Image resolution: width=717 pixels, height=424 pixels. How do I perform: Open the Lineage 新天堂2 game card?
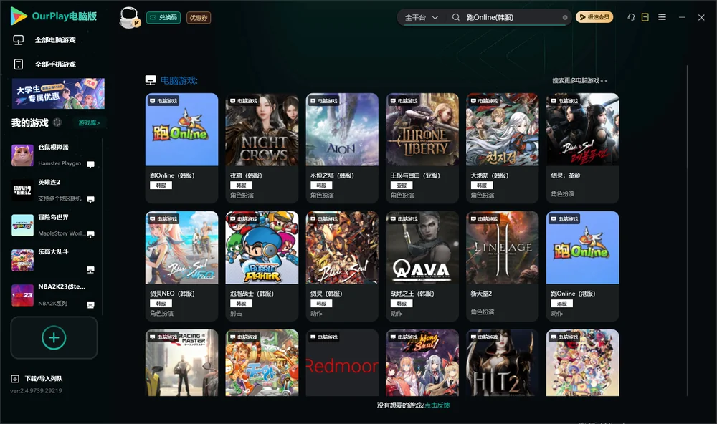(503, 266)
